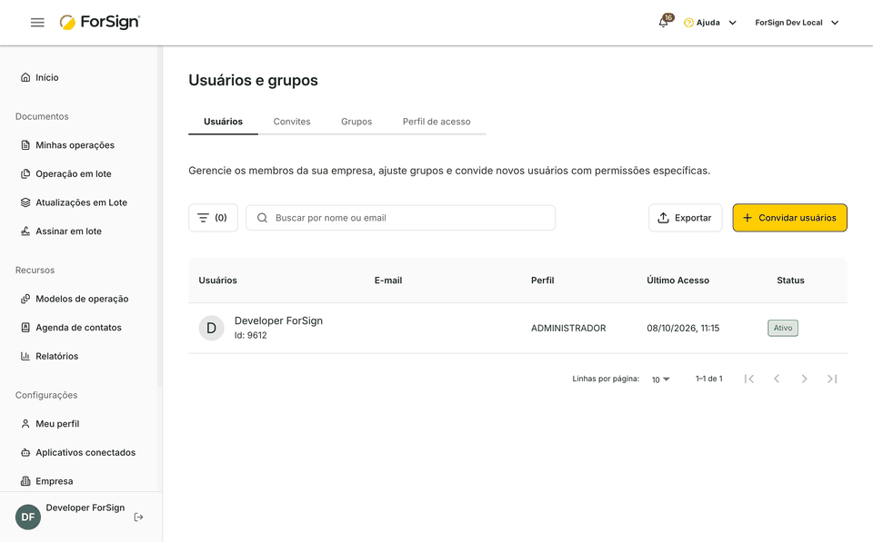The width and height of the screenshot is (873, 542).
Task: Open Empresa settings
Action: 46,481
